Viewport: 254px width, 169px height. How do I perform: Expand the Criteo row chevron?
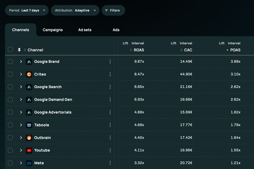21,74
